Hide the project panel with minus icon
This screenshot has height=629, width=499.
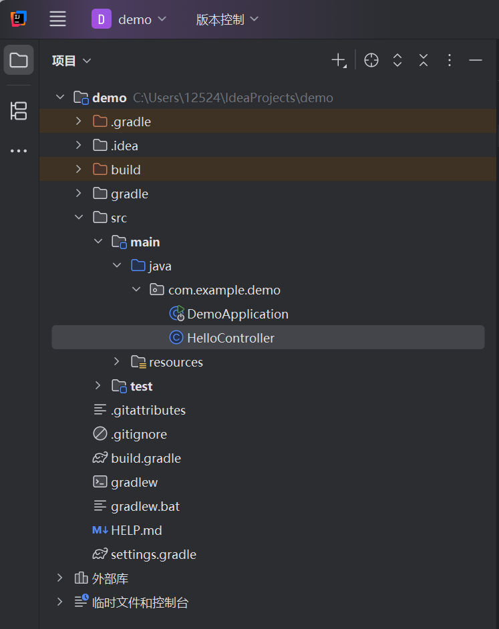[x=476, y=60]
